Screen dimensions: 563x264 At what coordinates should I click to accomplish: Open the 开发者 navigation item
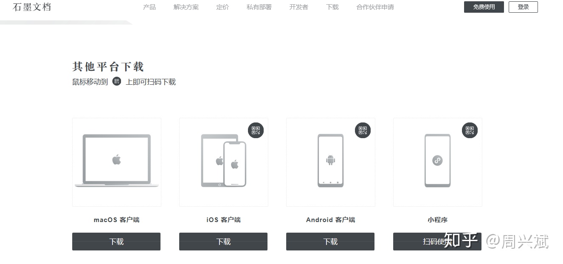pos(298,7)
